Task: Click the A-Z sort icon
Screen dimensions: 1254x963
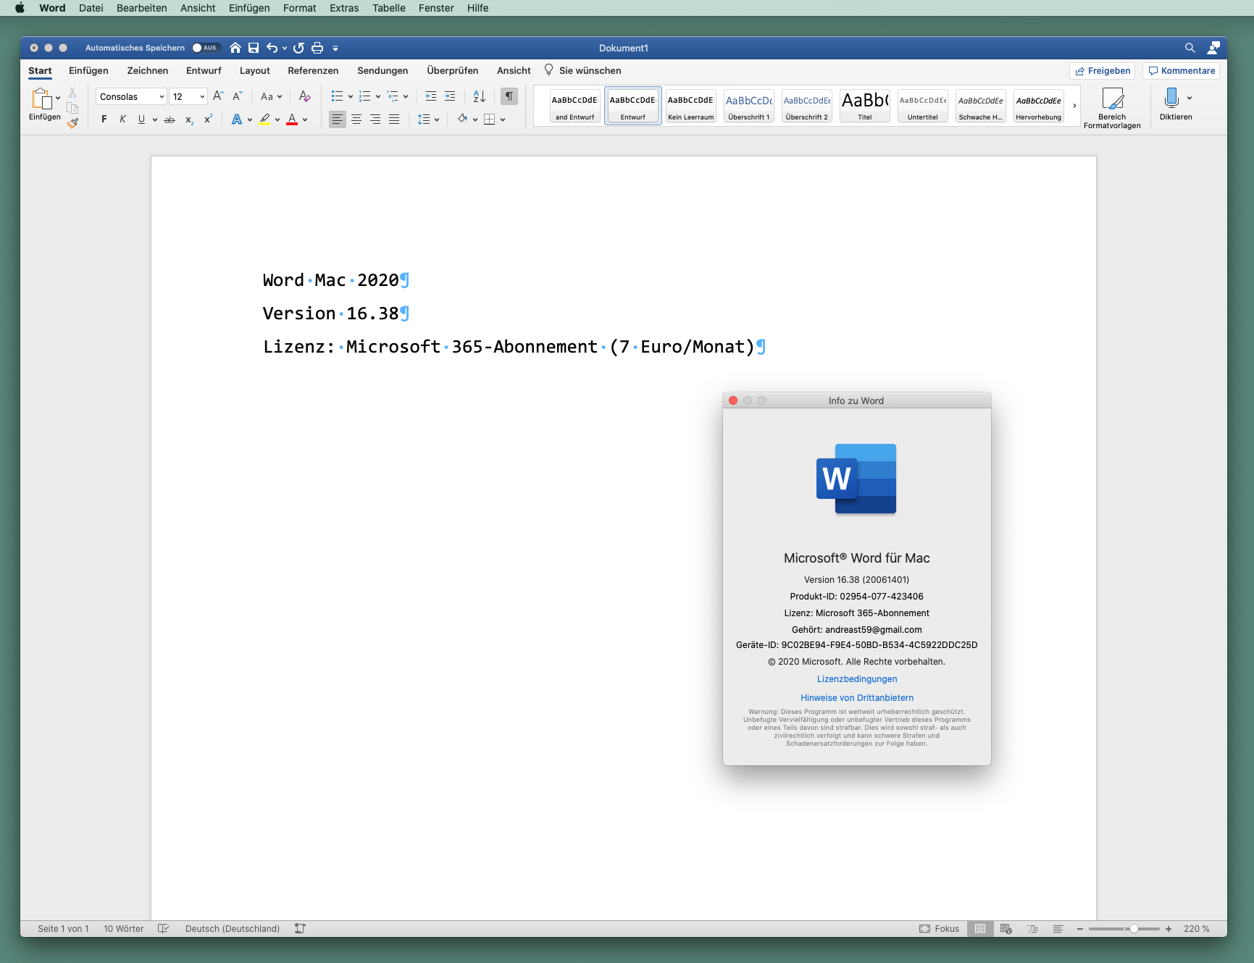Action: tap(480, 96)
